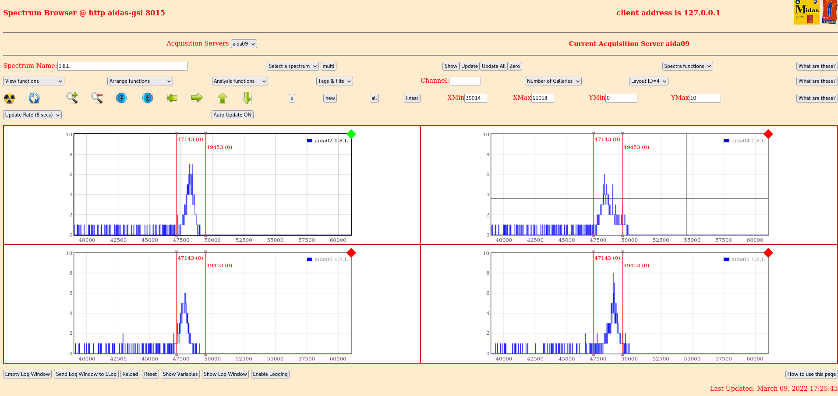Click the green up arrow icon

point(223,98)
